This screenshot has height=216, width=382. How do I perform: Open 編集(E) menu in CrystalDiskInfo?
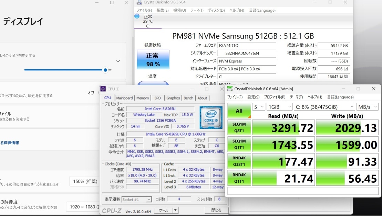click(163, 10)
